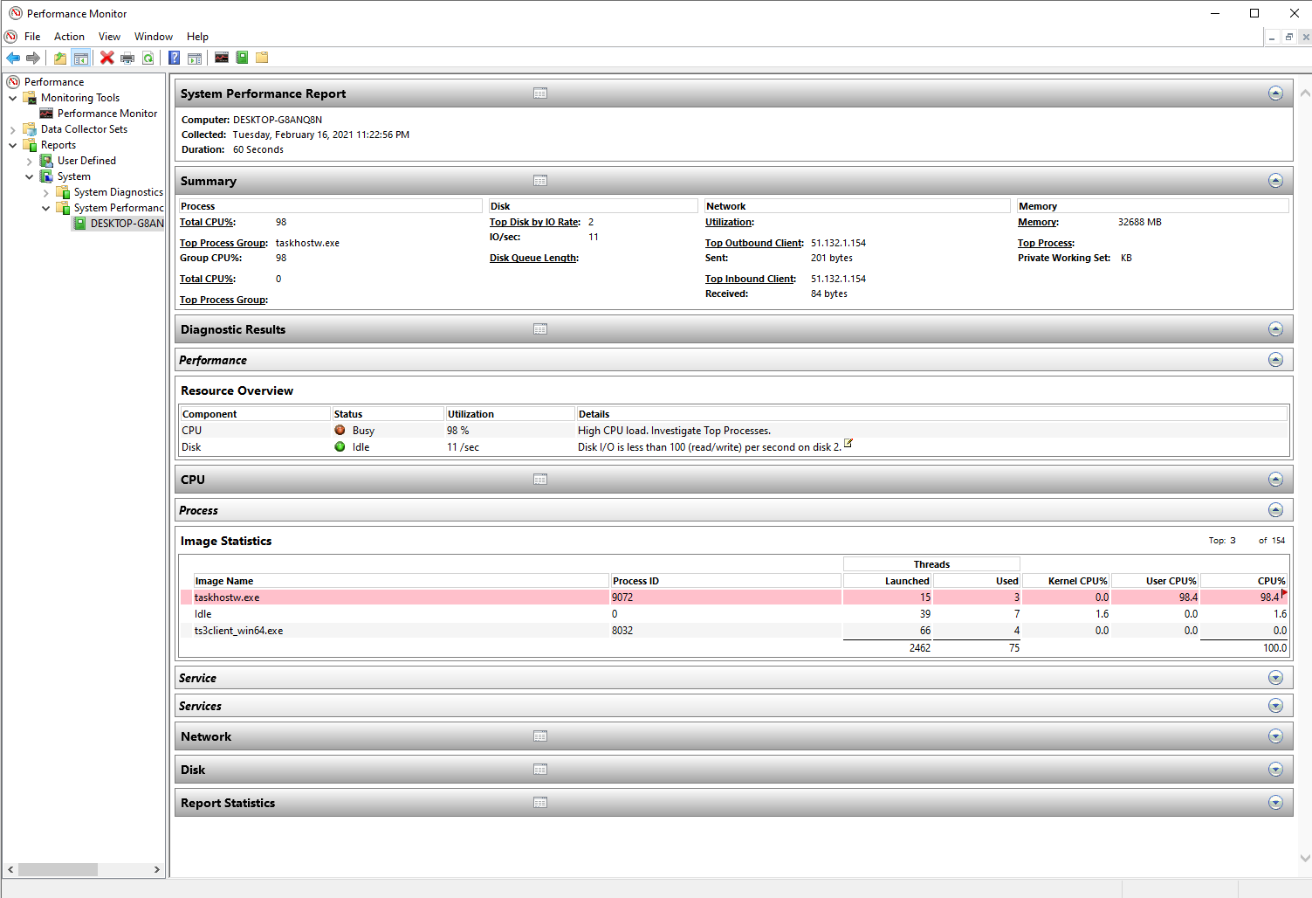1312x898 pixels.
Task: Click the table icon in Disk header
Action: (540, 770)
